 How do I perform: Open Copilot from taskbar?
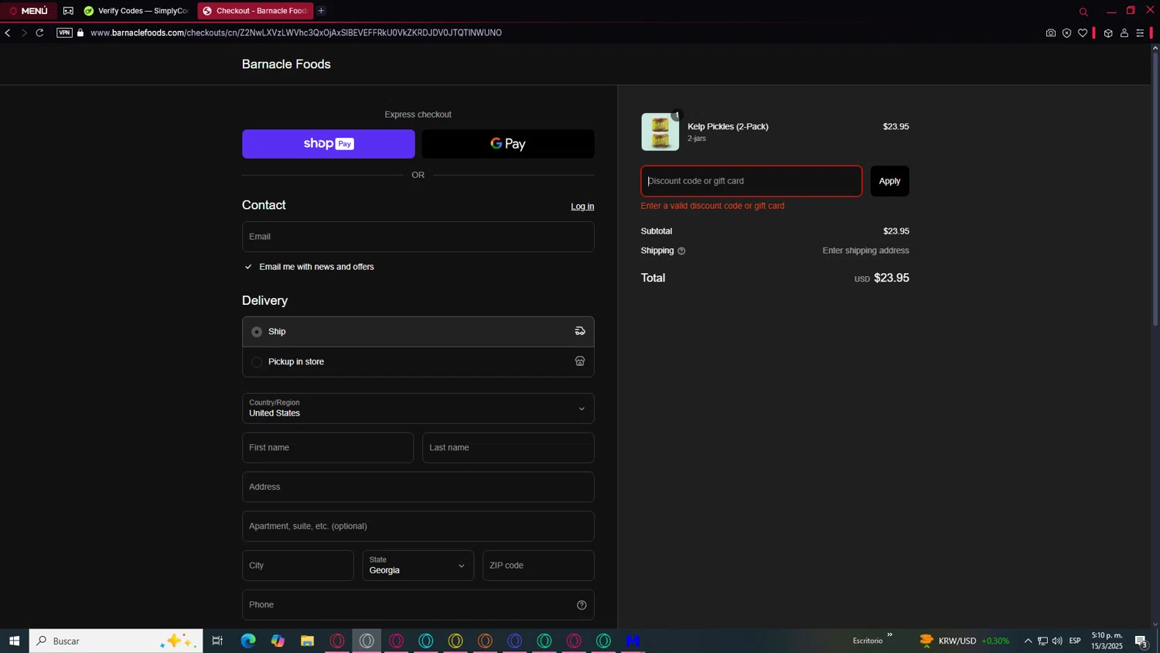coord(278,641)
